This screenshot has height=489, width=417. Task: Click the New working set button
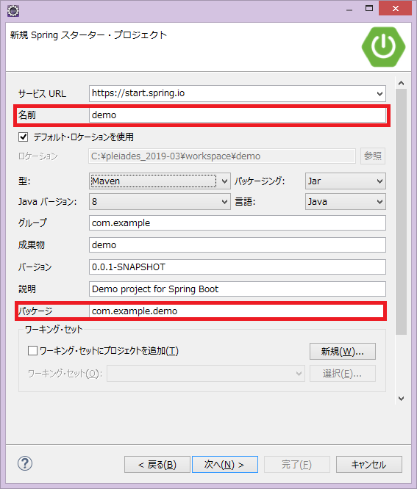(342, 352)
